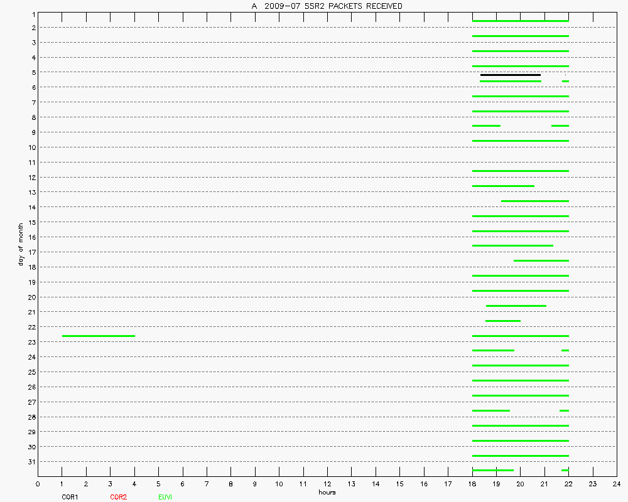Click the green bar on day 12

(503, 186)
